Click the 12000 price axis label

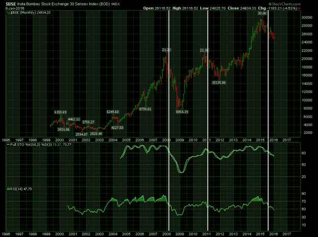point(307,92)
